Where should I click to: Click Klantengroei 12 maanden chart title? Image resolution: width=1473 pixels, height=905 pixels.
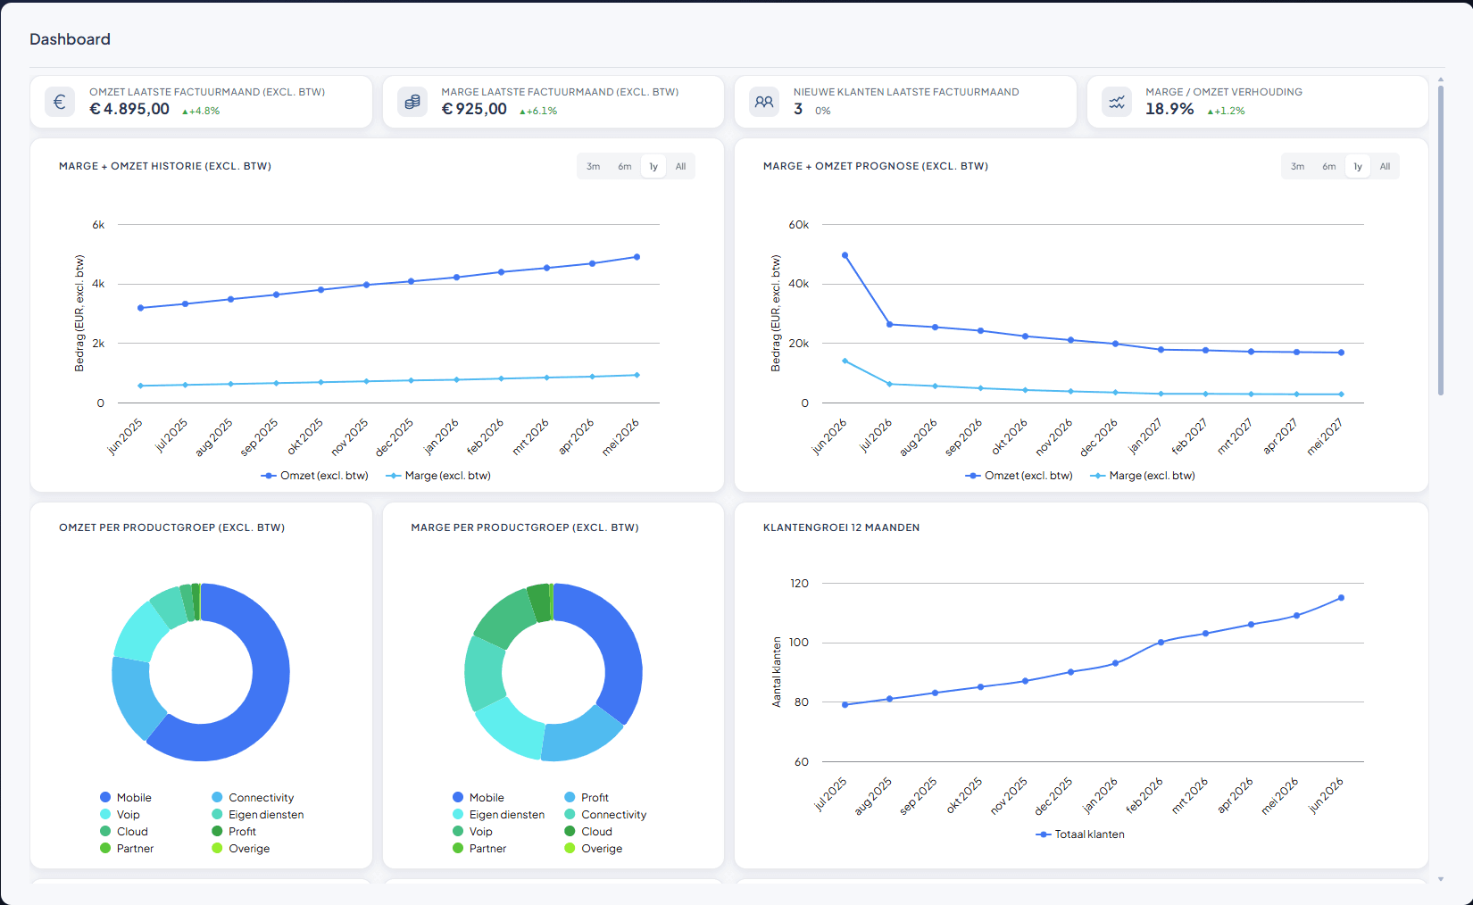pyautogui.click(x=841, y=527)
